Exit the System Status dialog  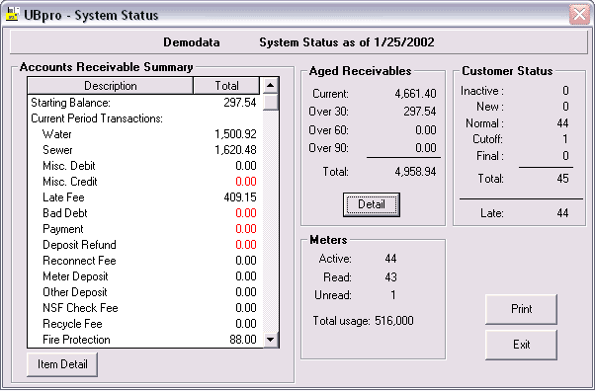(522, 345)
